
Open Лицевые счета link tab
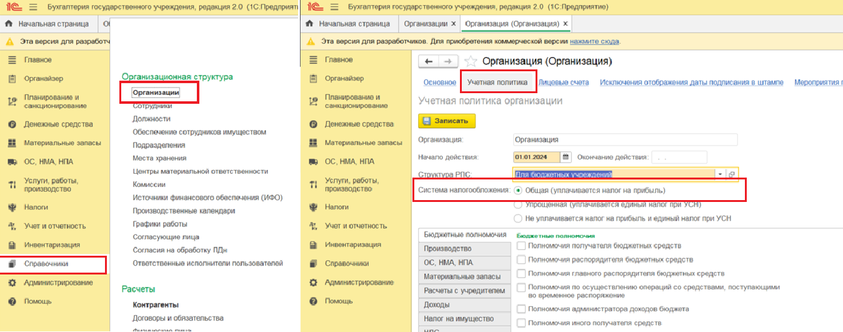[x=564, y=83]
